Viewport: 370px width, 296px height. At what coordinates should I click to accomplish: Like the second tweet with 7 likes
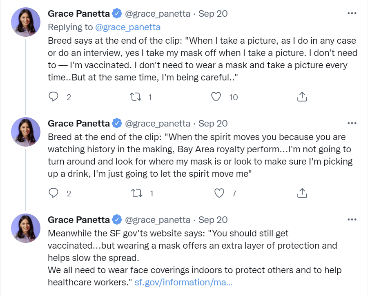click(x=219, y=193)
